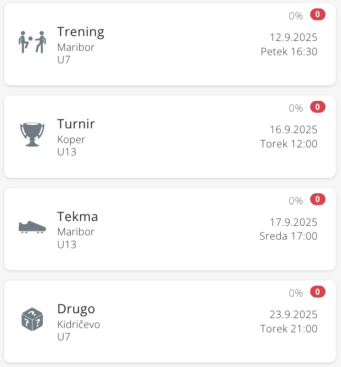Select the Sreda 17:00 time on Tekma

click(288, 236)
